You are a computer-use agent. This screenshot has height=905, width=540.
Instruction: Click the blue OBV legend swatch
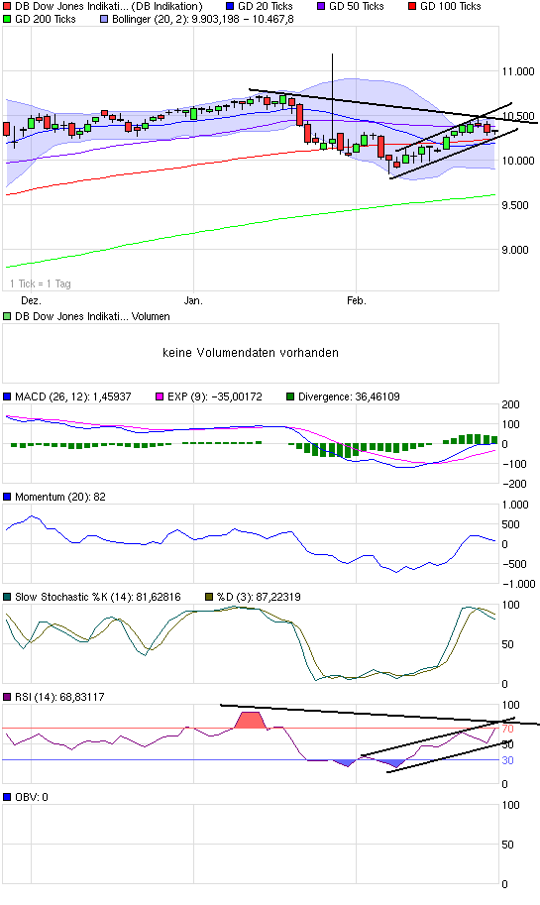(7, 797)
